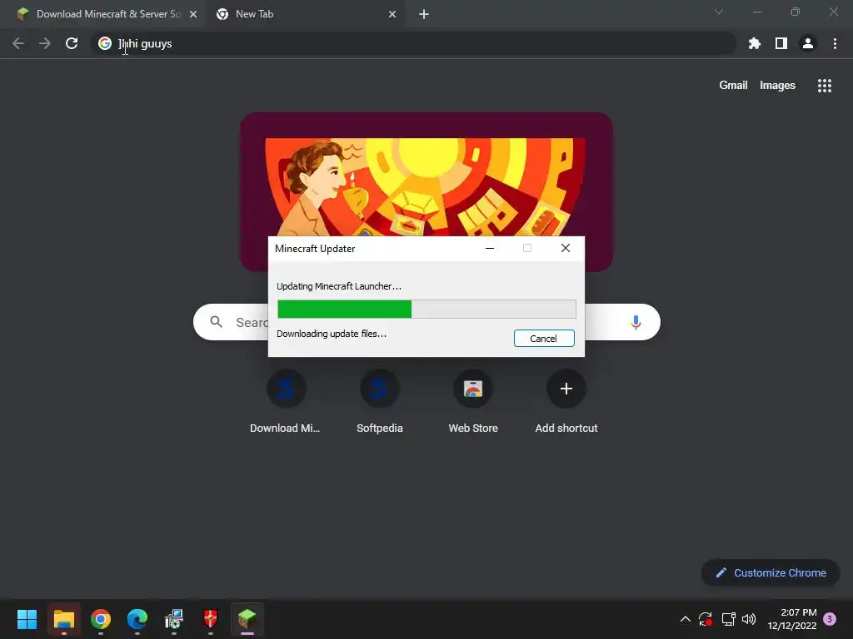Minimize the Minecraft Updater dialog

point(490,248)
